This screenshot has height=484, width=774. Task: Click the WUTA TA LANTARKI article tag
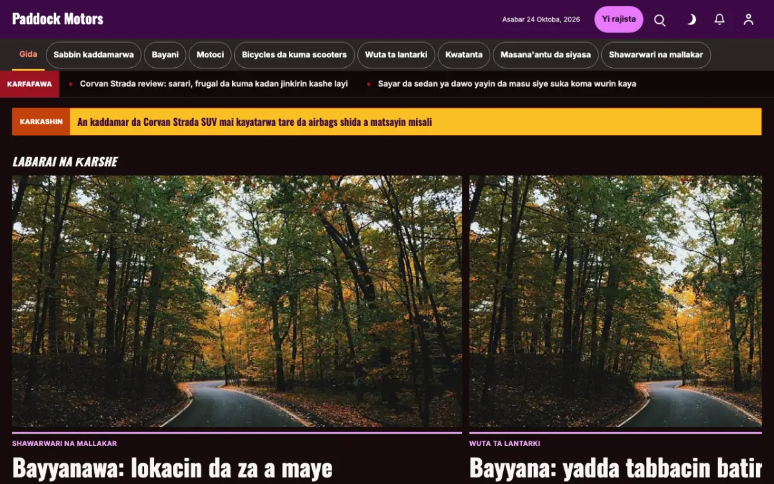tap(504, 443)
